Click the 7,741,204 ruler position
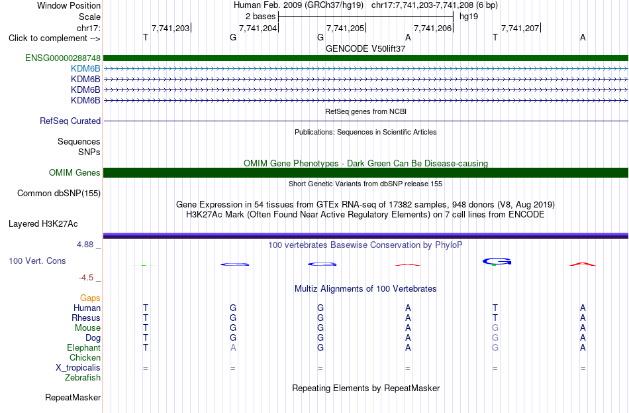The image size is (629, 413). tap(258, 28)
